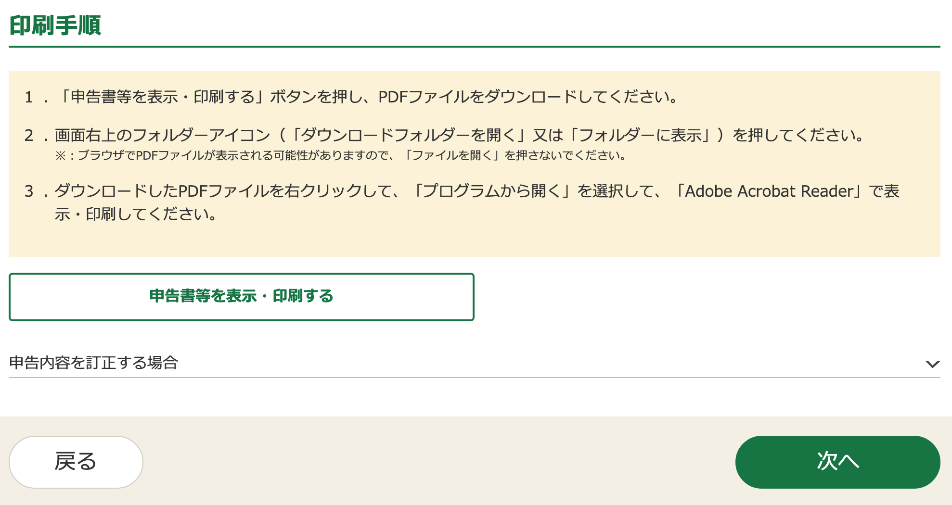
Task: Expand the chevron beside 申告内容を訂正する場合
Action: tap(932, 364)
